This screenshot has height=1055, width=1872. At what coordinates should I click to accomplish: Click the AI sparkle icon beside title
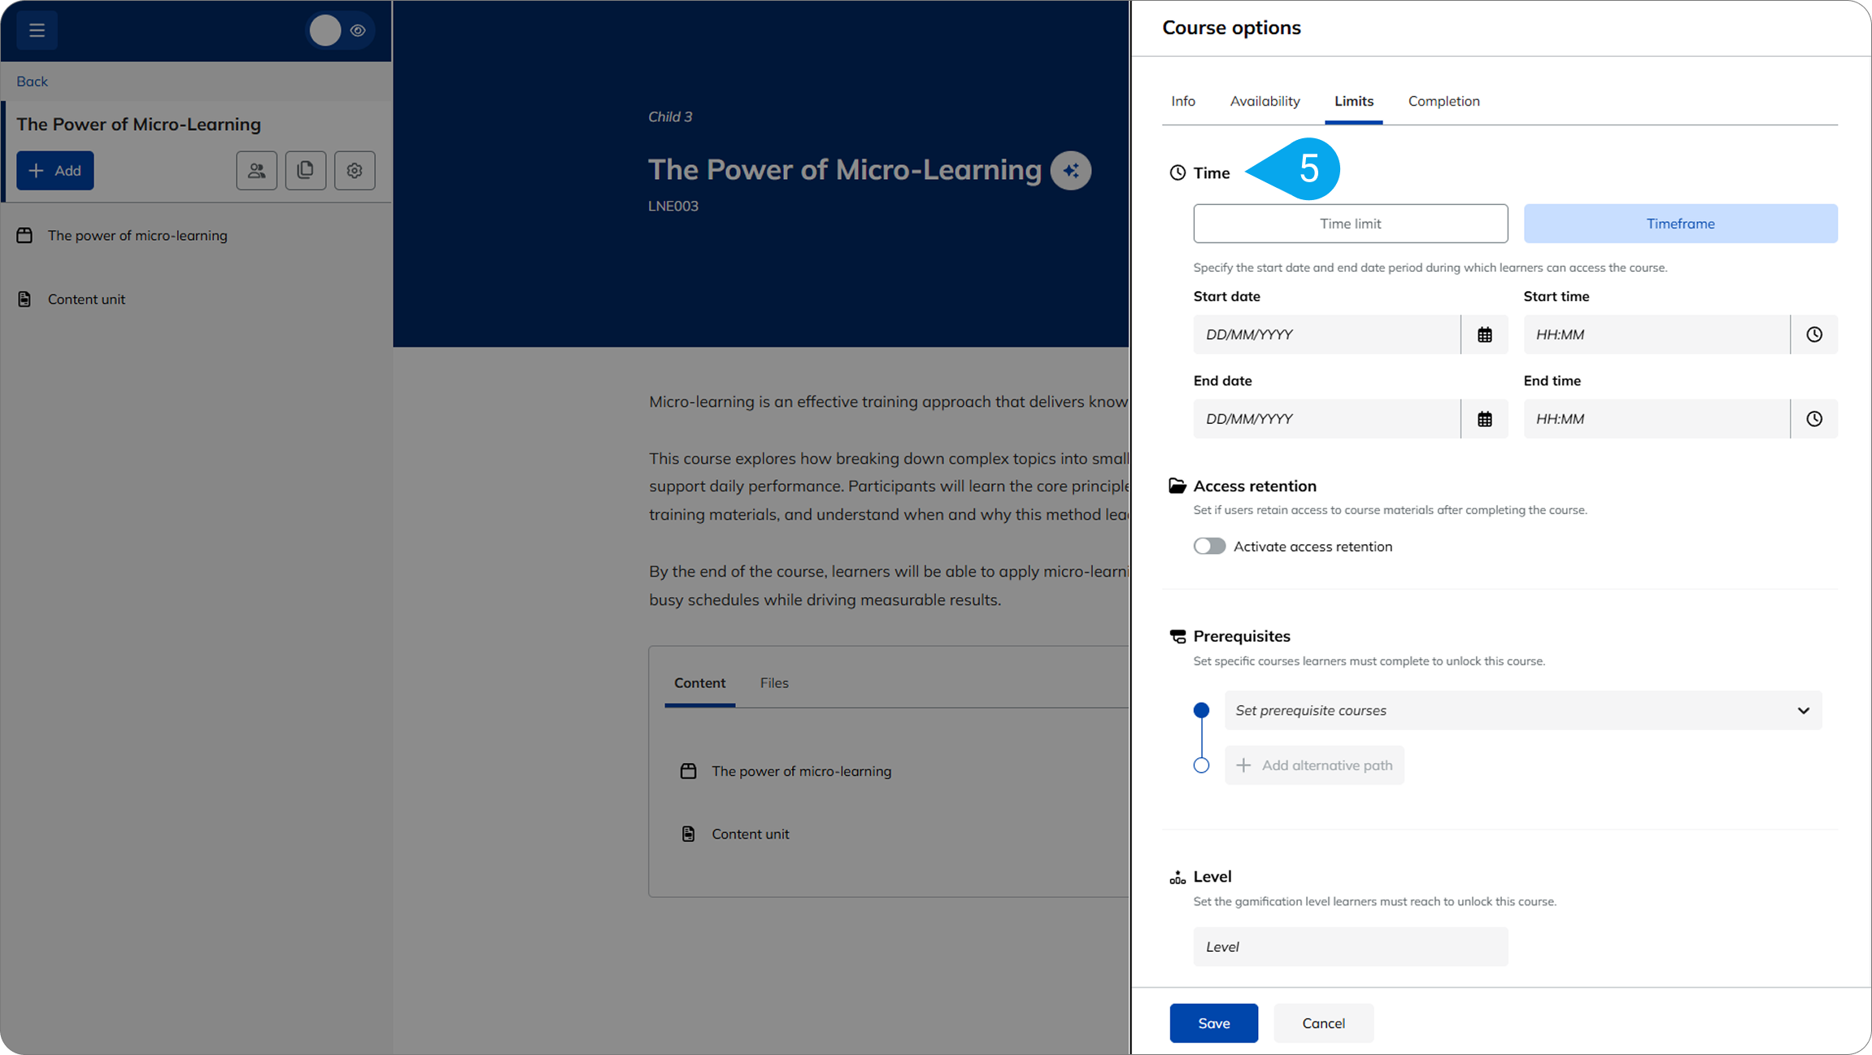tap(1071, 171)
